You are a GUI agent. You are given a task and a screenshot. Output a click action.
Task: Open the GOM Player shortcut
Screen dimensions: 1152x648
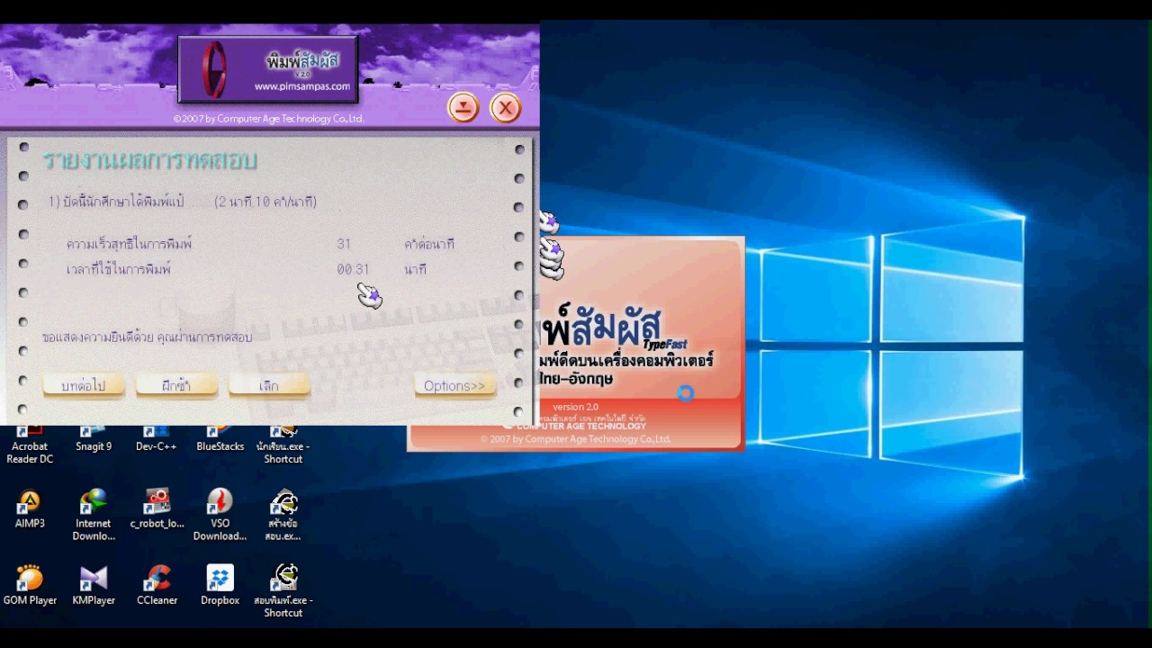click(30, 585)
